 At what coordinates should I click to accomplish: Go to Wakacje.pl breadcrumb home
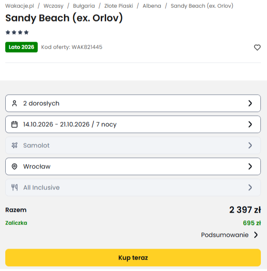click(x=20, y=6)
